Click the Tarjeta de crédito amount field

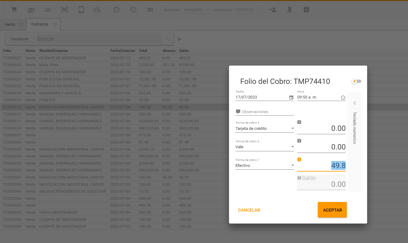click(x=321, y=128)
